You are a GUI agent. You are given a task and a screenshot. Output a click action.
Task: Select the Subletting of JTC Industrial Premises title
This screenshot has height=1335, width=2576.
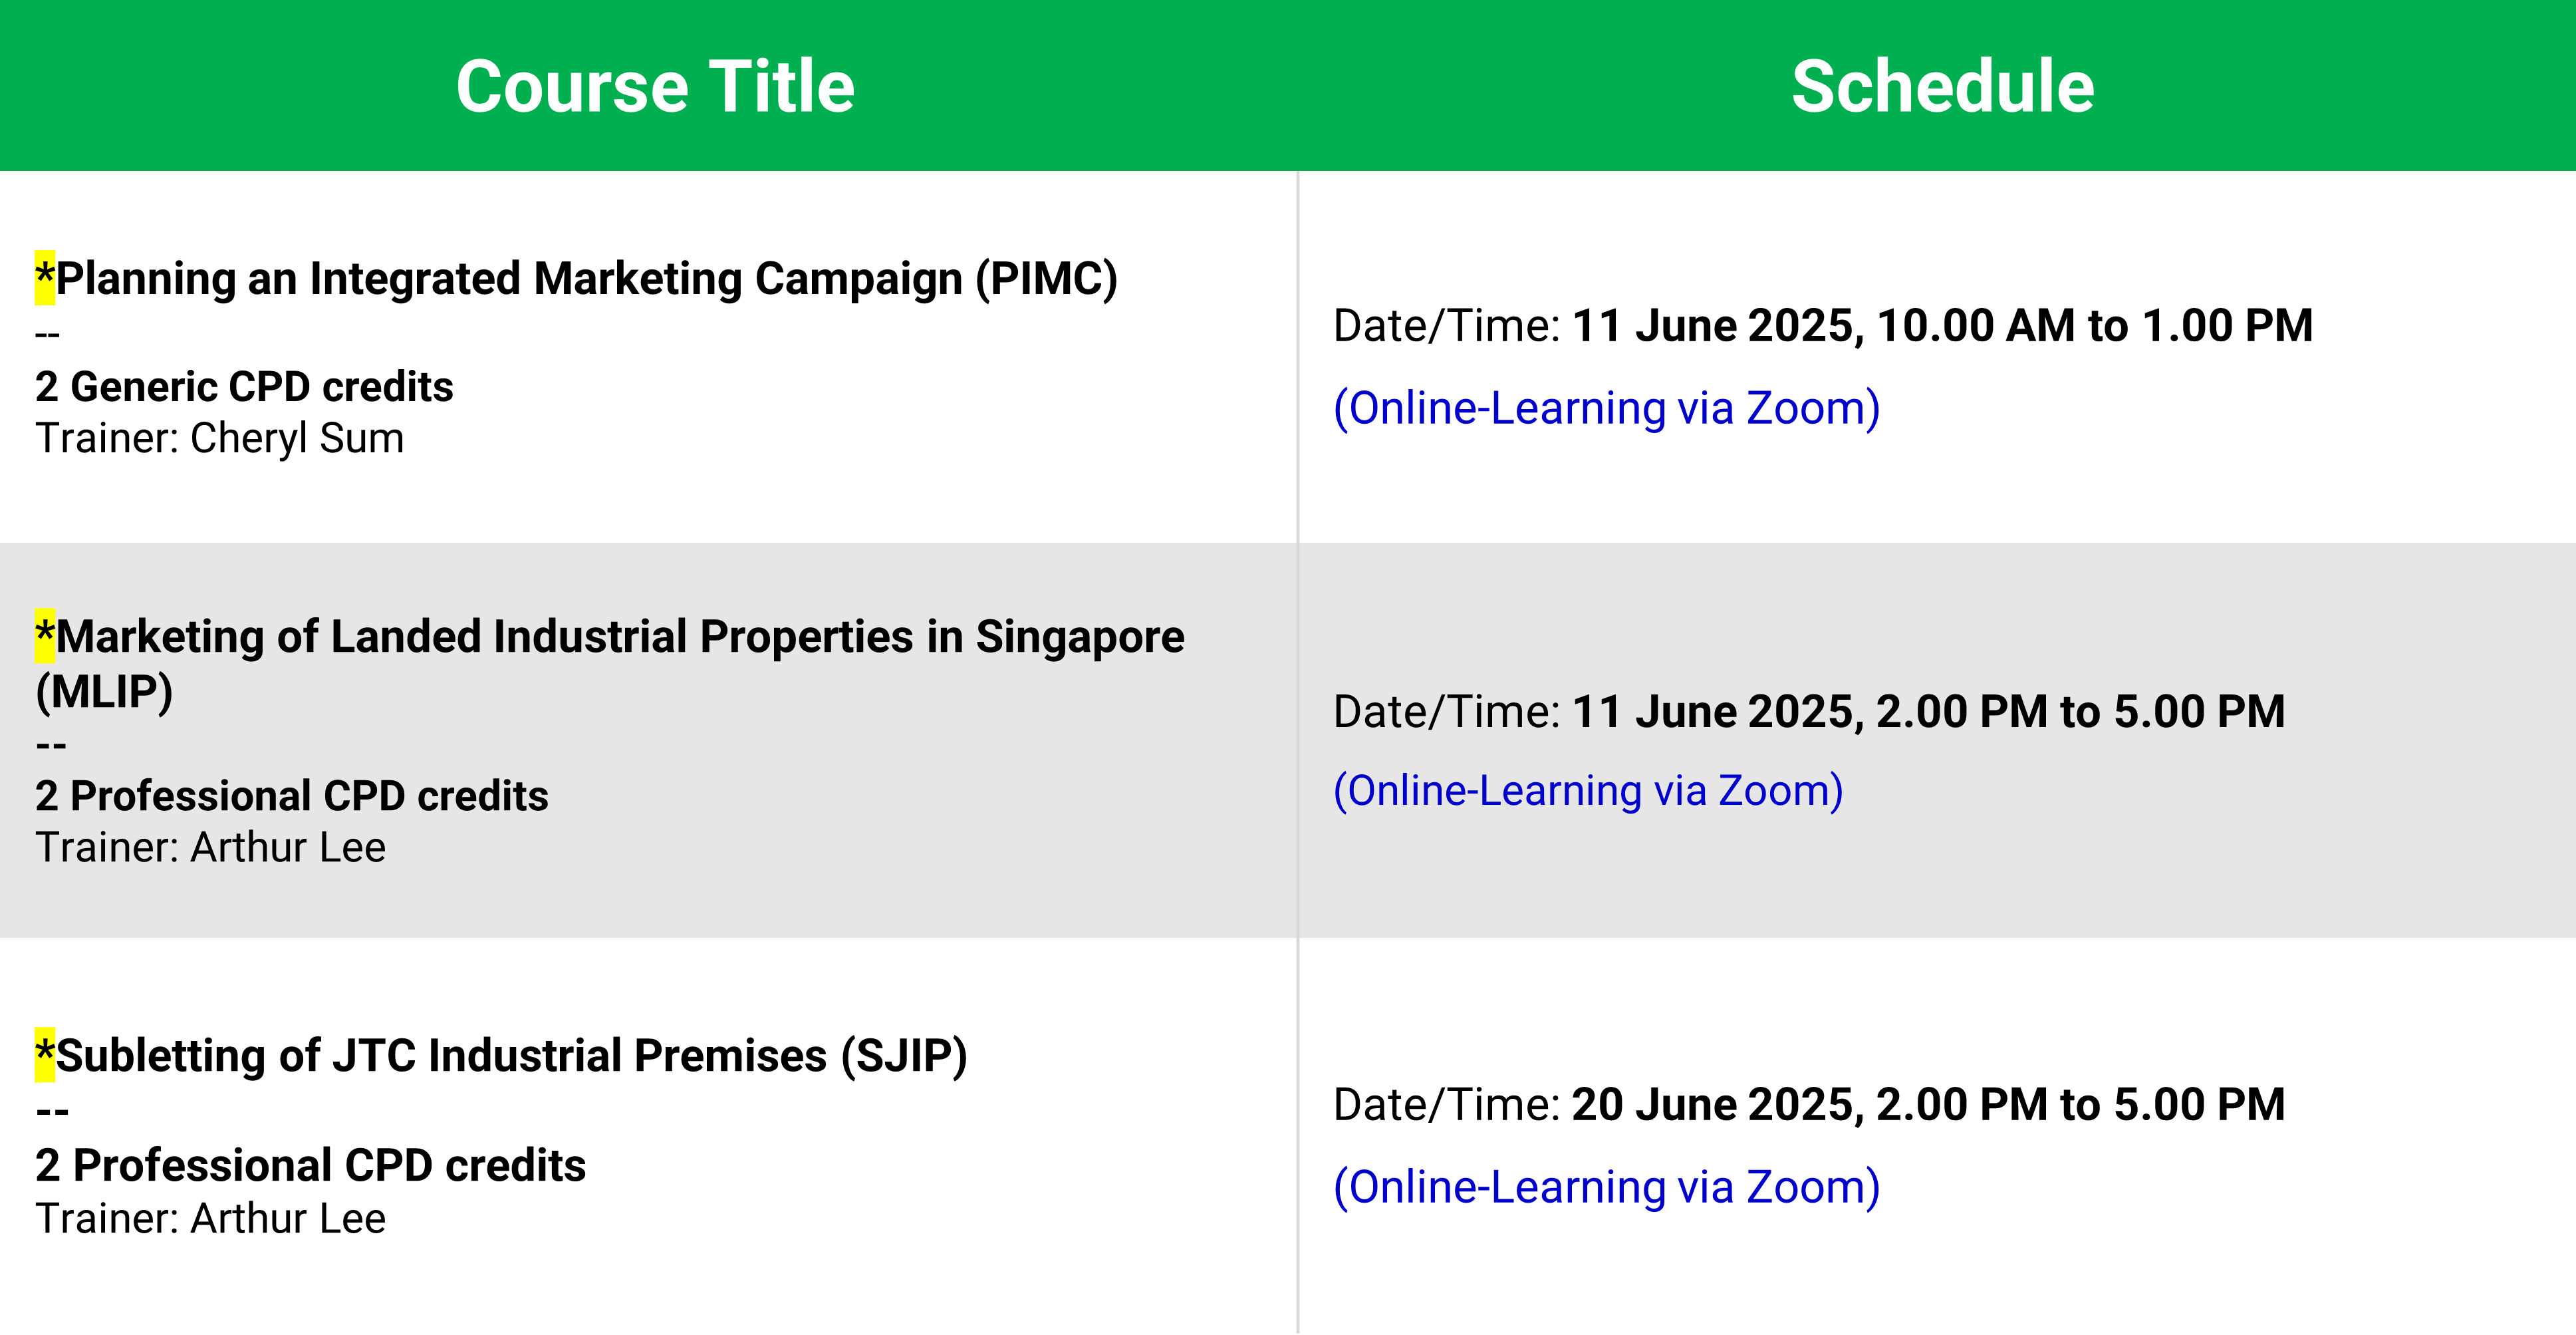[x=511, y=1057]
